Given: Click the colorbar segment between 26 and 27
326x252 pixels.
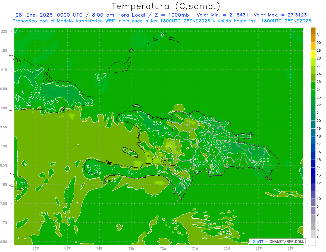Looking at the screenshot, I should tap(313, 70).
